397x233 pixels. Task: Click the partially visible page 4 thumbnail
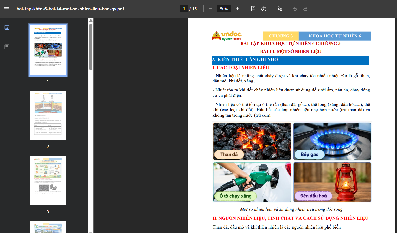48,227
